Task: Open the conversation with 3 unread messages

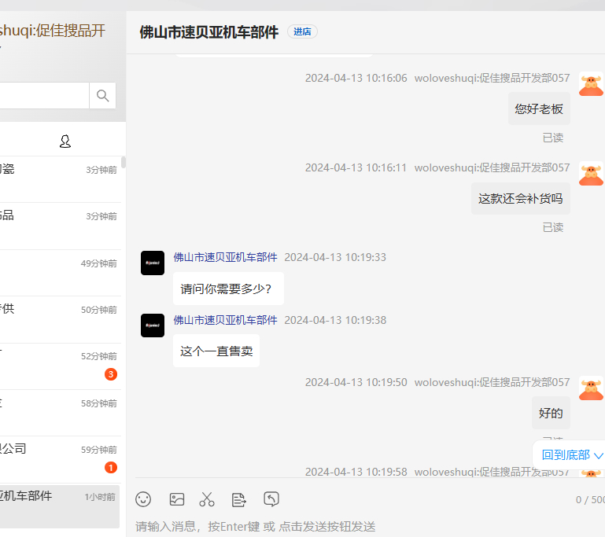Action: pos(59,366)
